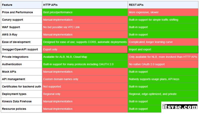Click Manual implementation in AWS X-Ray row
200x114 pixels.
coord(85,35)
